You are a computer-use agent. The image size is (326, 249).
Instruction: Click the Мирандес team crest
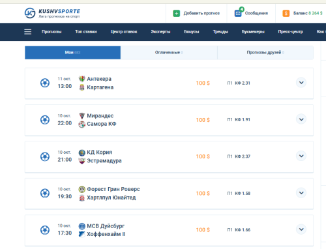pyautogui.click(x=82, y=116)
